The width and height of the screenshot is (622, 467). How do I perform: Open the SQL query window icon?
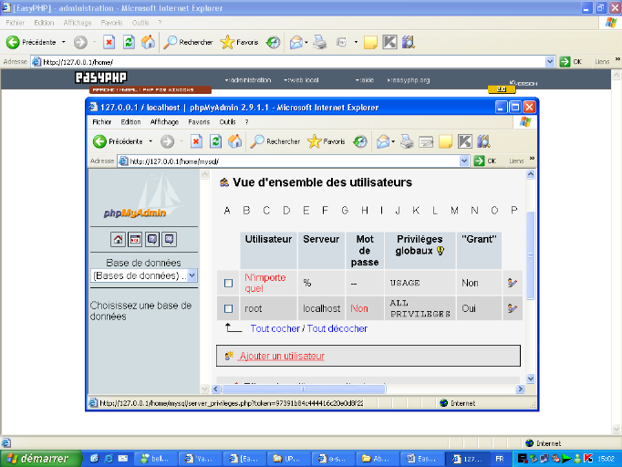tap(135, 239)
